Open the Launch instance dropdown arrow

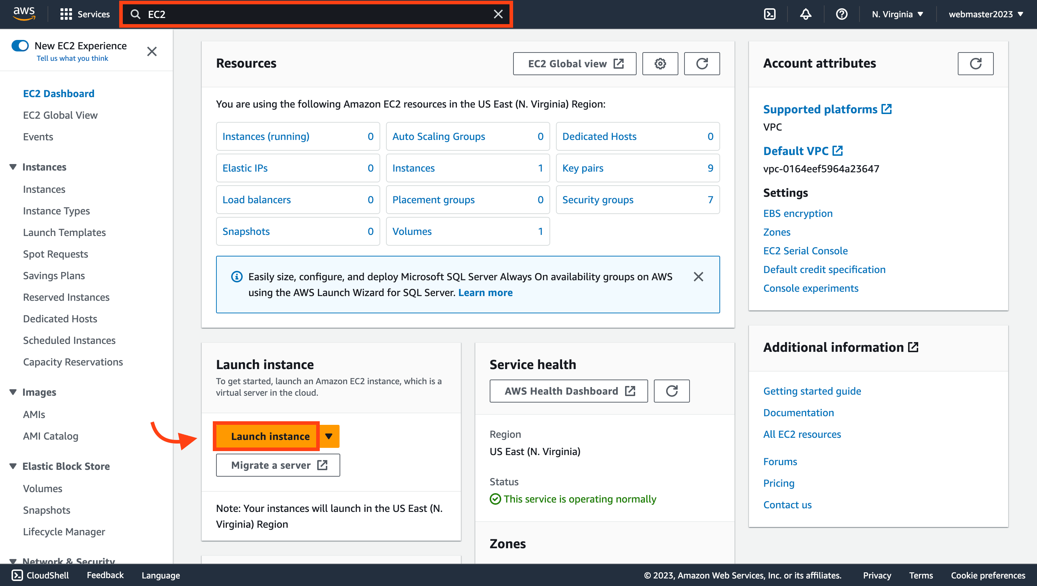[329, 436]
